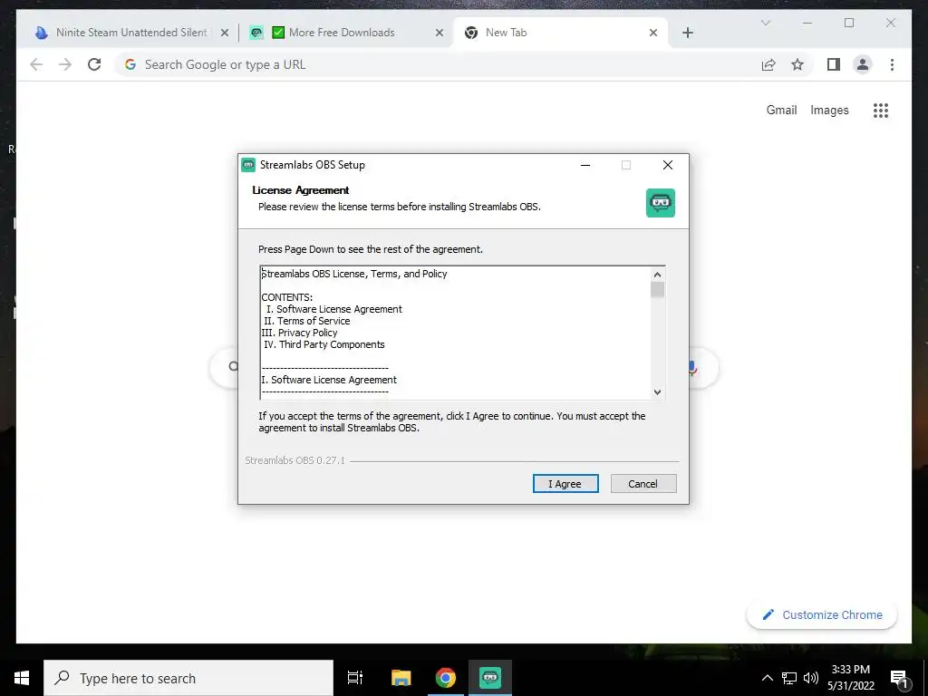928x696 pixels.
Task: Close the More Free Downloads tab
Action: pyautogui.click(x=440, y=34)
